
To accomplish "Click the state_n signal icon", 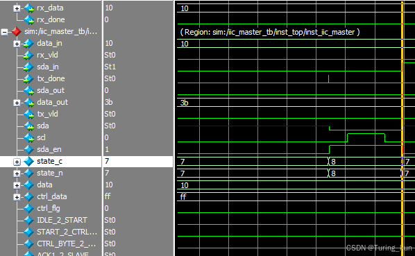I will coord(29,173).
